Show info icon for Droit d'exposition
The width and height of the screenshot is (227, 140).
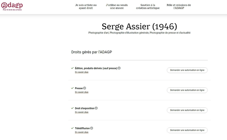point(96,108)
